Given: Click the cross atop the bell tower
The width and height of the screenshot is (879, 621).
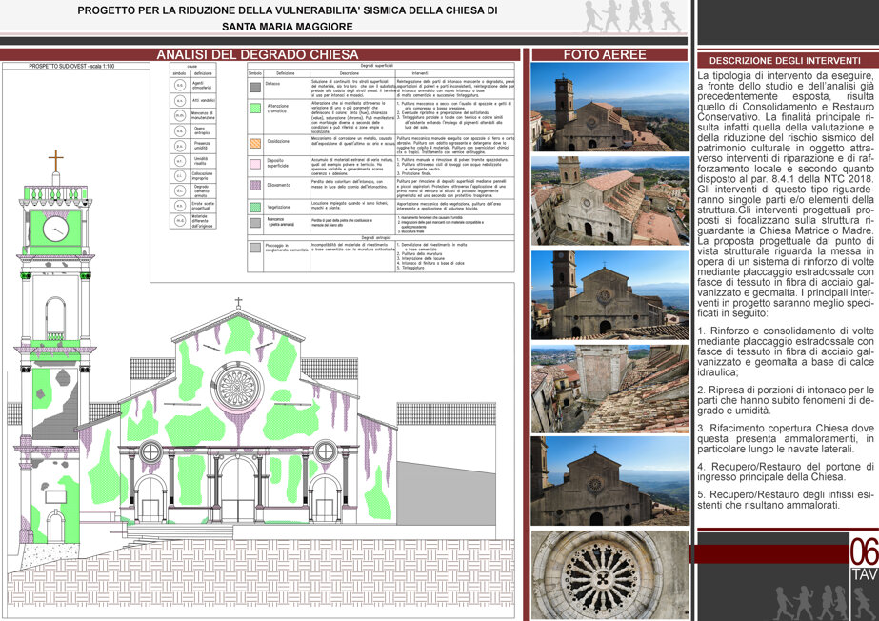Looking at the screenshot, I should pos(55,161).
